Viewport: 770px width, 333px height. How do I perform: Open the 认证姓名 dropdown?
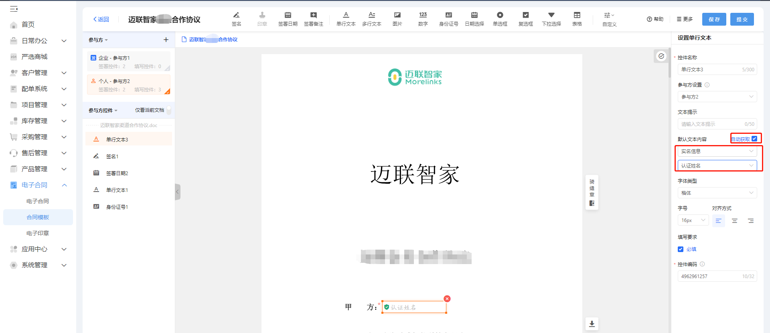tap(717, 165)
